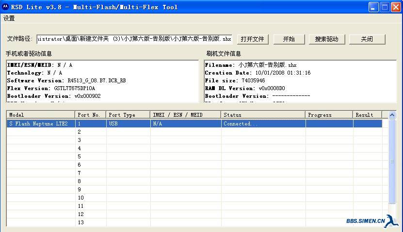The width and height of the screenshot is (403, 232).
Task: Click the Status column header
Action: [263, 115]
